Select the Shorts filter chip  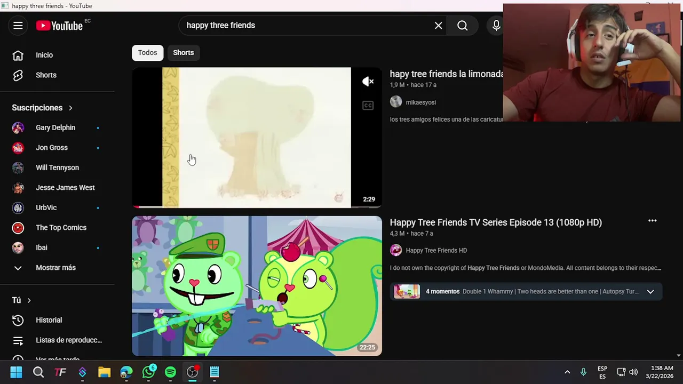coord(184,53)
